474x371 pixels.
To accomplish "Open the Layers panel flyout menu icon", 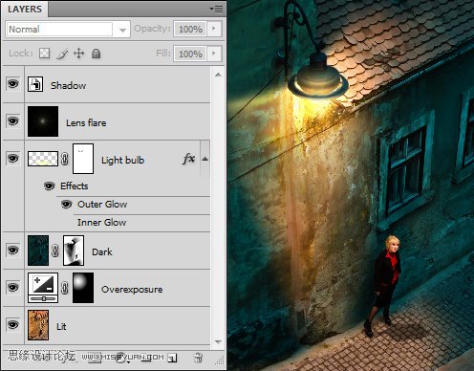I will (x=216, y=10).
